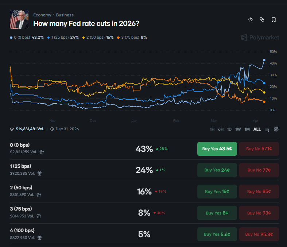This screenshot has height=247, width=287.
Task: Click gift icon next to $2,821,959 Vol.
Action: coord(42,152)
